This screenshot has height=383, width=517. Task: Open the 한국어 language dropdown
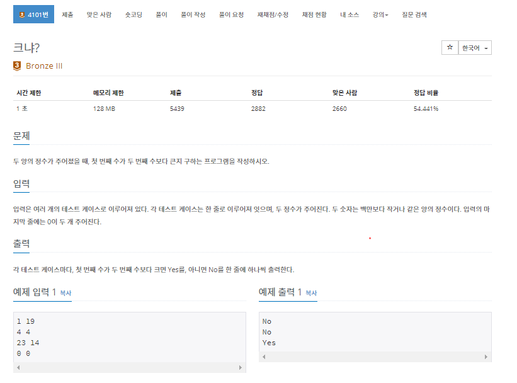pos(475,48)
